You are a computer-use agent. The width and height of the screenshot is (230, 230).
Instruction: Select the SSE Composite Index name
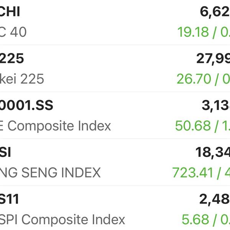pyautogui.click(x=55, y=126)
